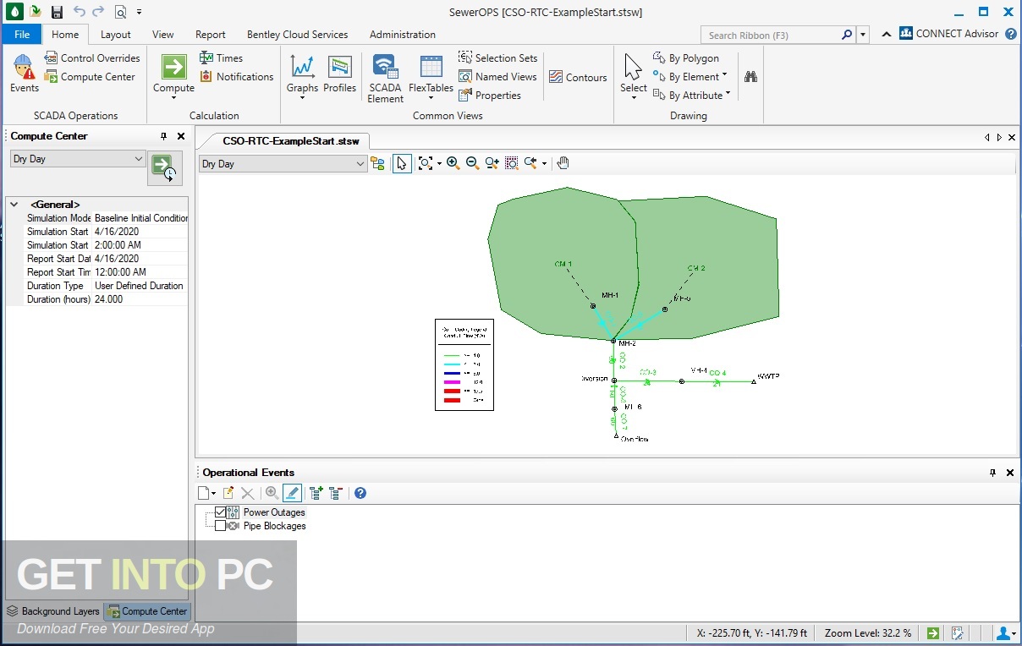Save the model with the disk icon
The image size is (1022, 646).
click(x=57, y=12)
